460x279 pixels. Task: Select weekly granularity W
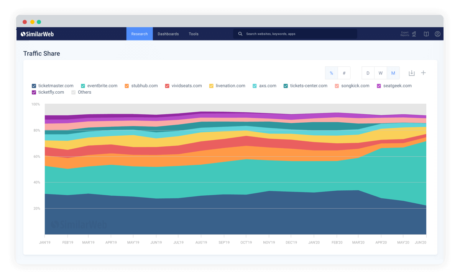(381, 73)
